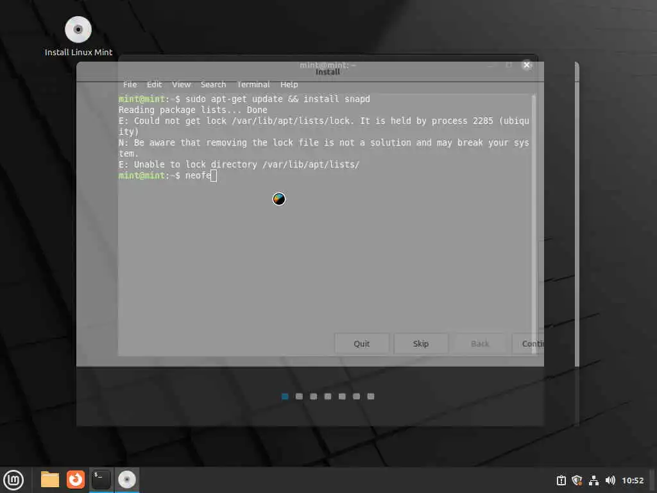
Task: Open the View menu in terminal
Action: (182, 85)
